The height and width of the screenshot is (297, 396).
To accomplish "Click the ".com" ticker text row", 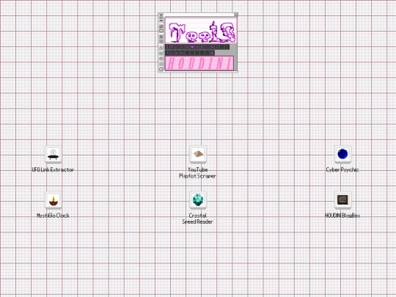I will [190, 53].
